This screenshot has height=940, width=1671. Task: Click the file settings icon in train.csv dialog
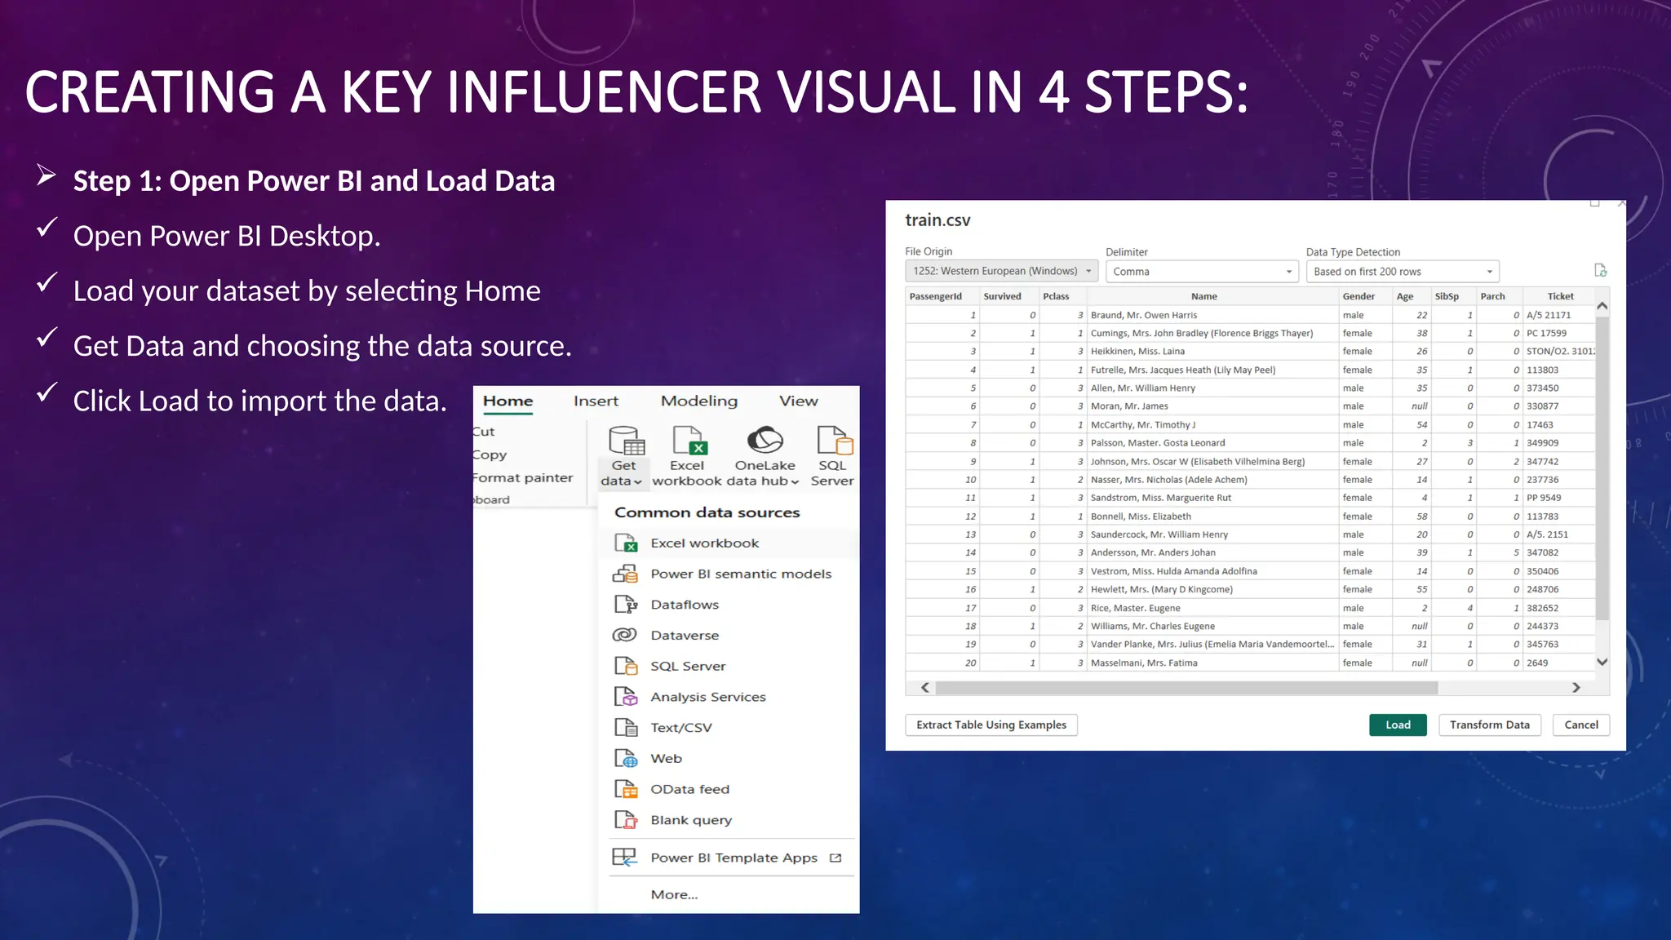click(x=1601, y=270)
